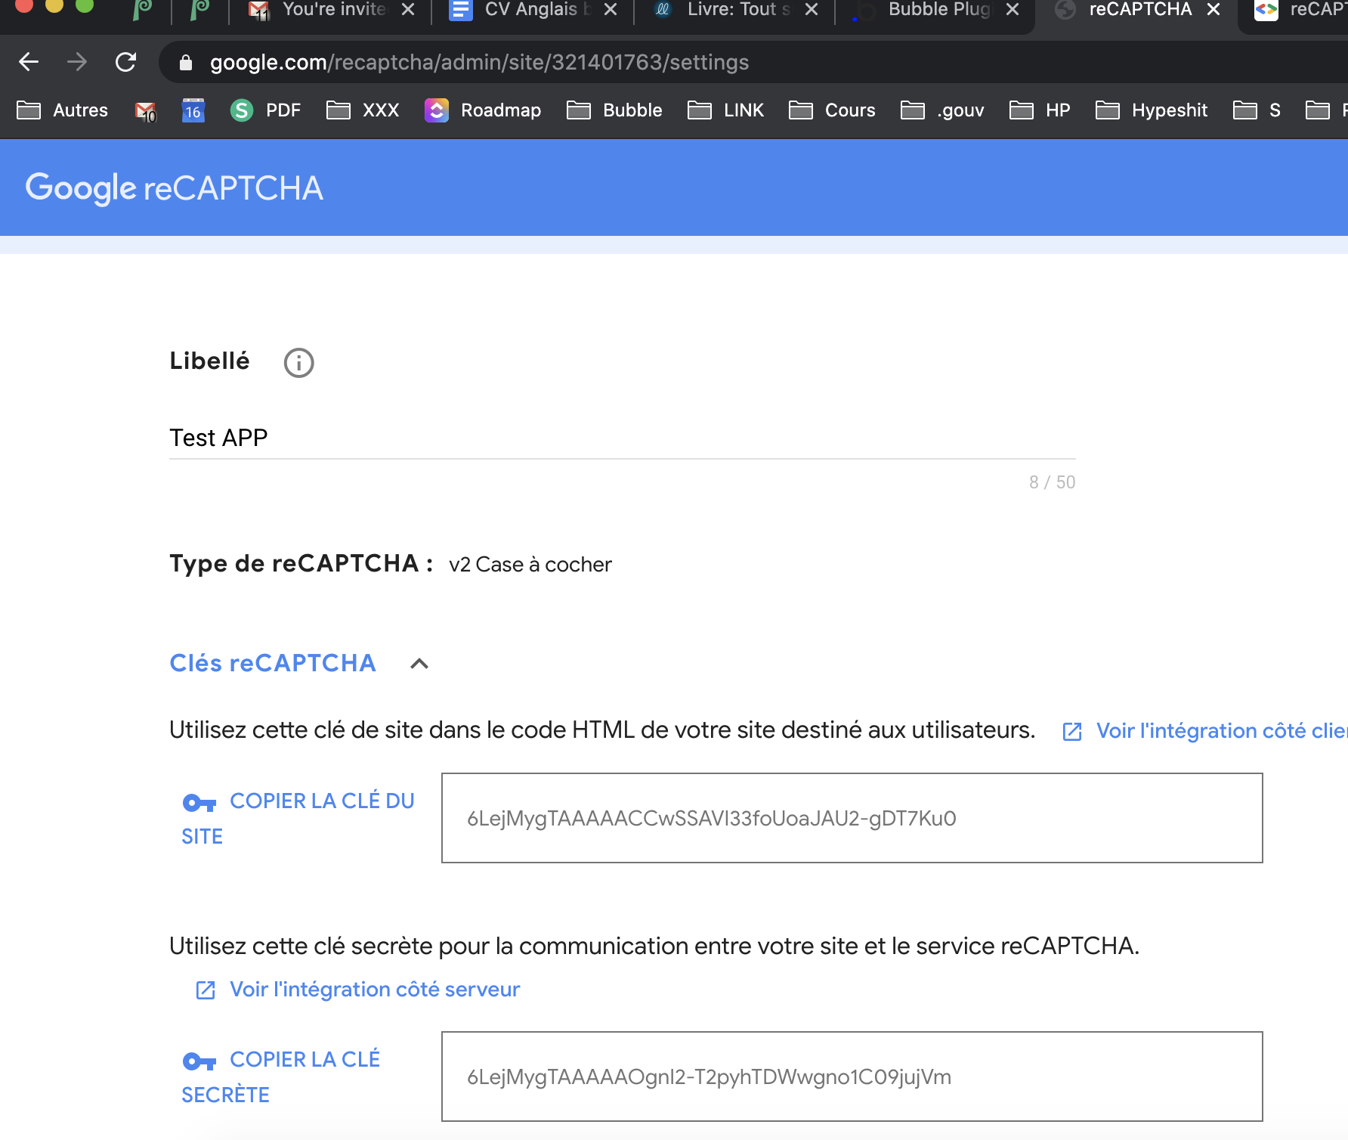This screenshot has height=1140, width=1348.
Task: Select the site key text field
Action: (x=852, y=818)
